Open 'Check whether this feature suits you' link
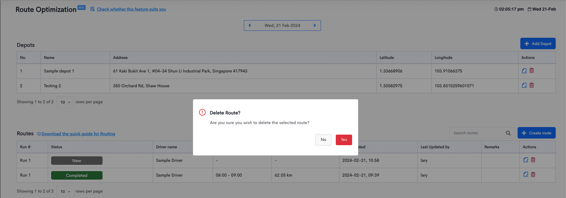Viewport: 566px width, 198px height. [131, 9]
